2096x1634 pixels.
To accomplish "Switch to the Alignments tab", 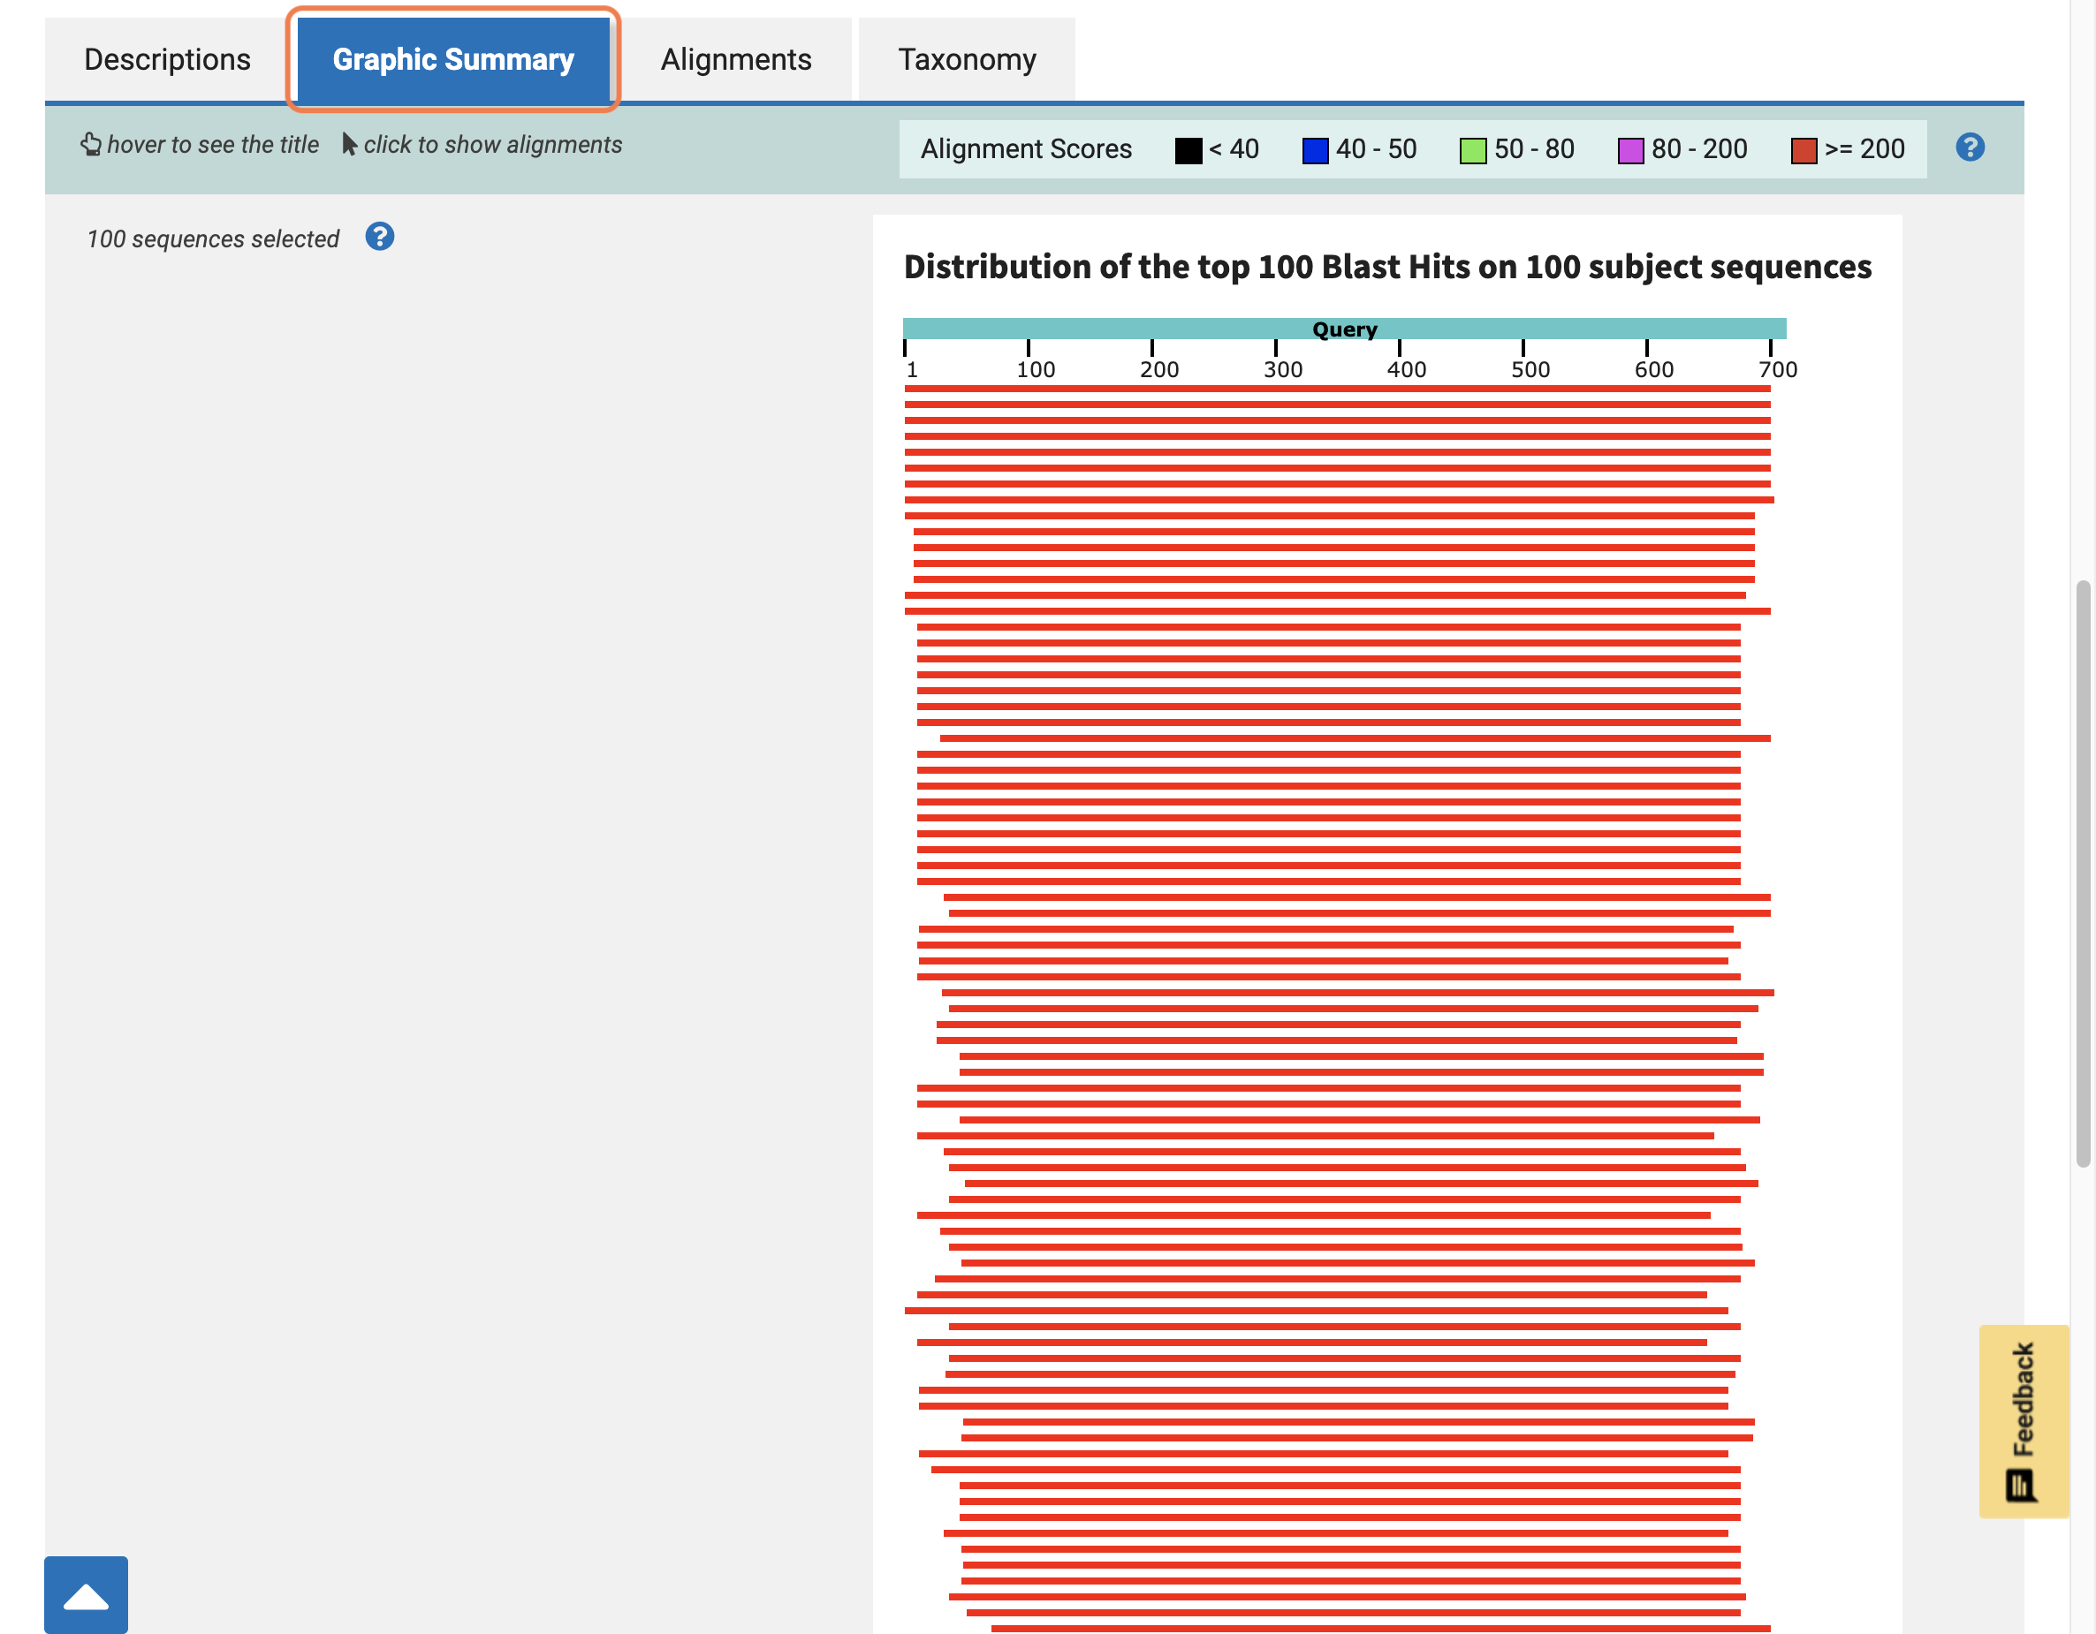I will [735, 59].
